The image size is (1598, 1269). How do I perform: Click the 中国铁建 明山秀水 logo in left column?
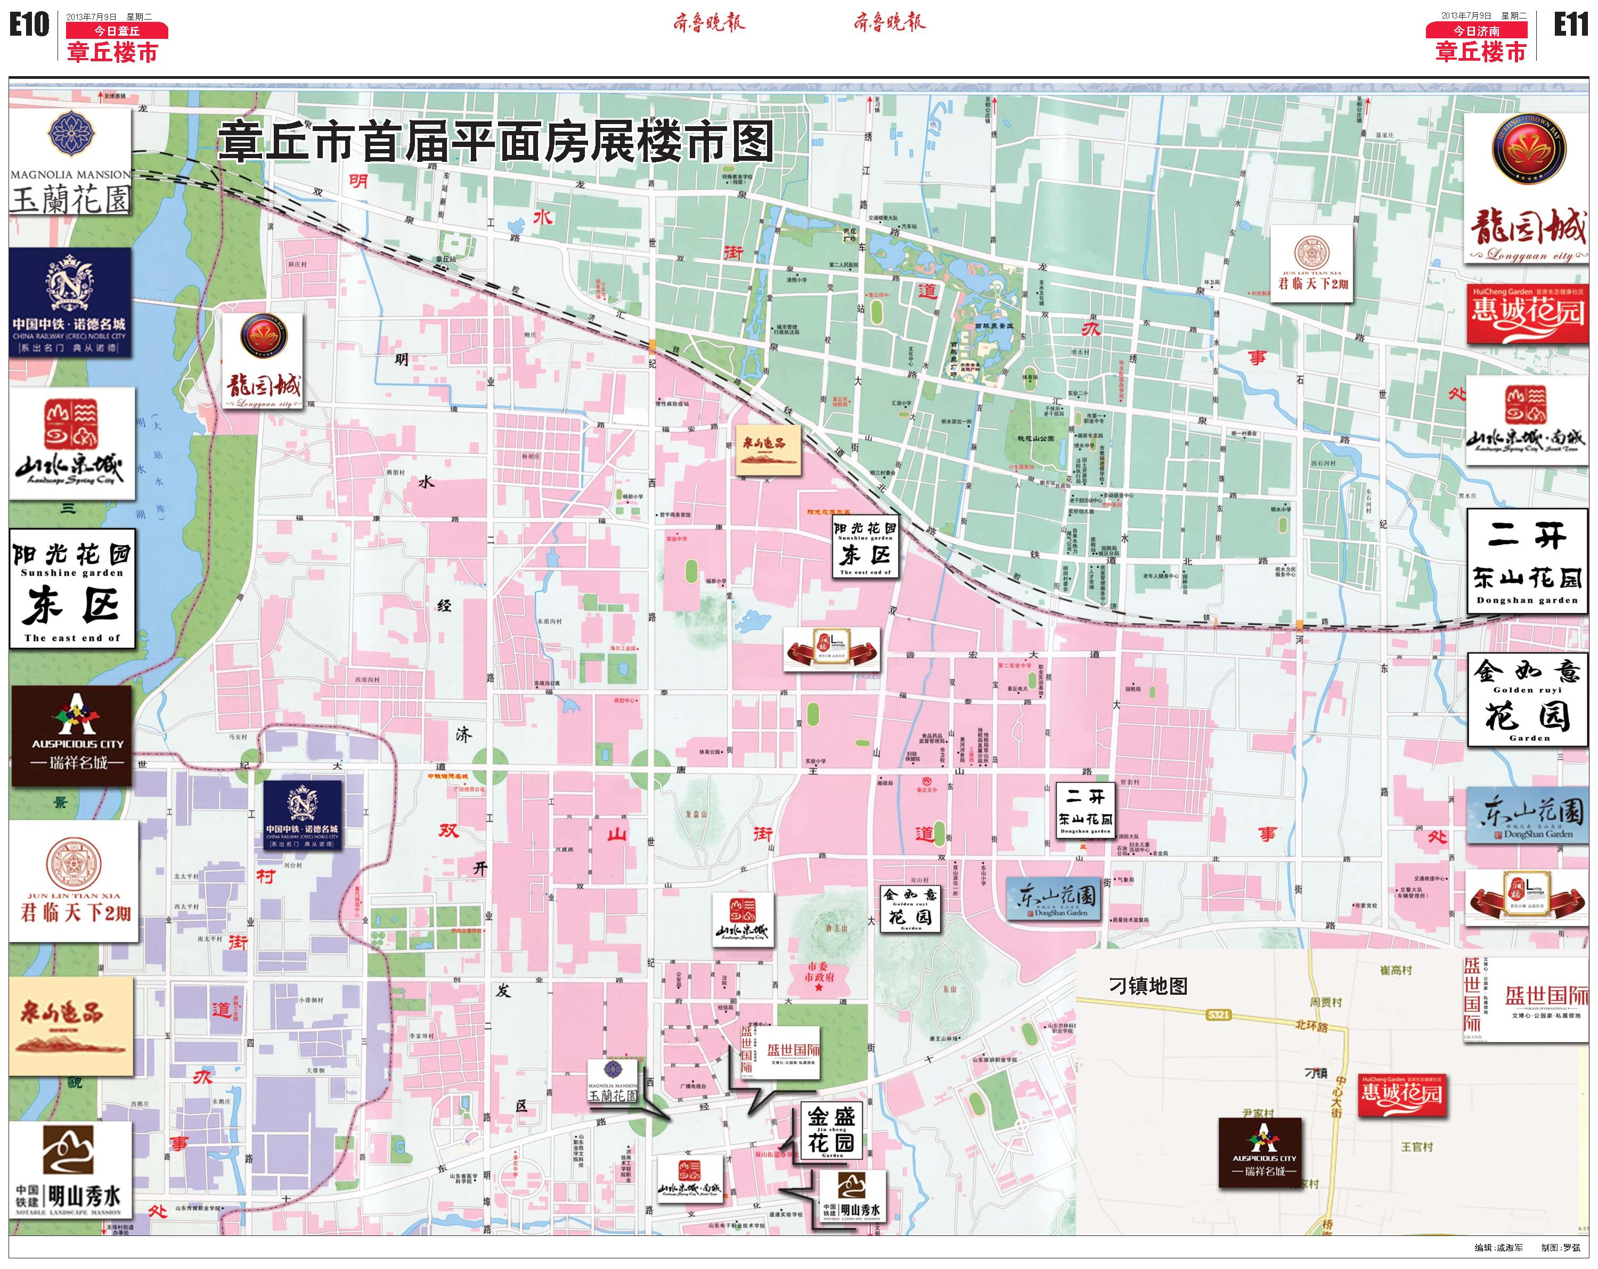click(71, 1170)
